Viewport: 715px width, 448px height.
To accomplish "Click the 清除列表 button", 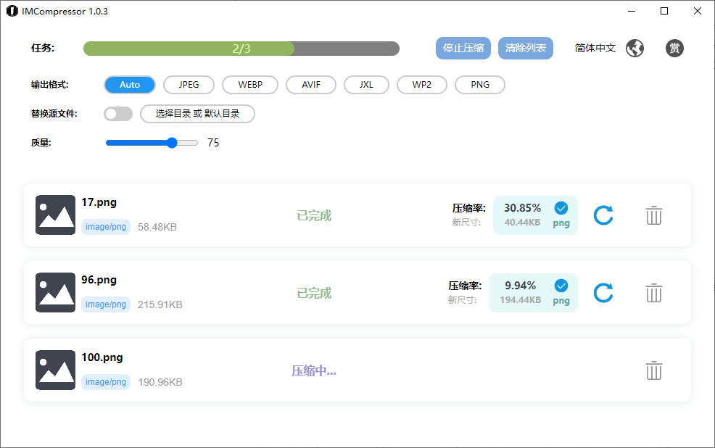I will tap(525, 48).
